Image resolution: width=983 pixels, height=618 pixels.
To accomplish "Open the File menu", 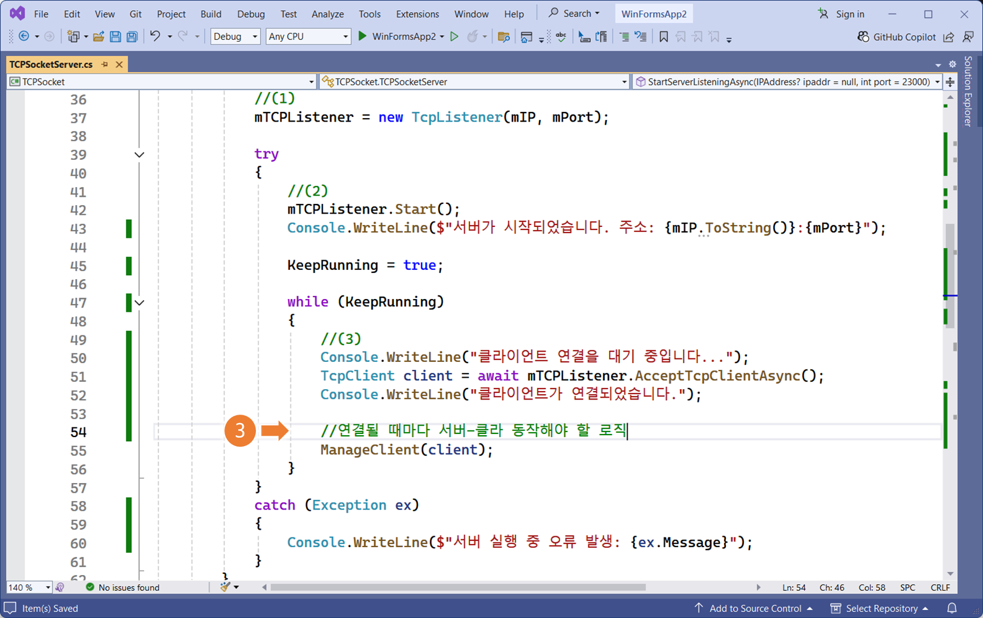I will (x=41, y=14).
